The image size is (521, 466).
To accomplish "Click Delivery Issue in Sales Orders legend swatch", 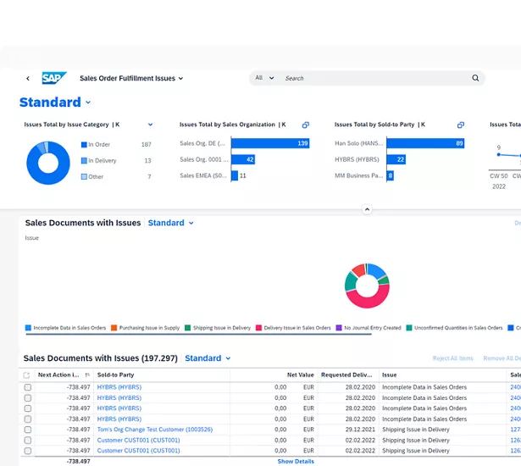I will 260,328.
